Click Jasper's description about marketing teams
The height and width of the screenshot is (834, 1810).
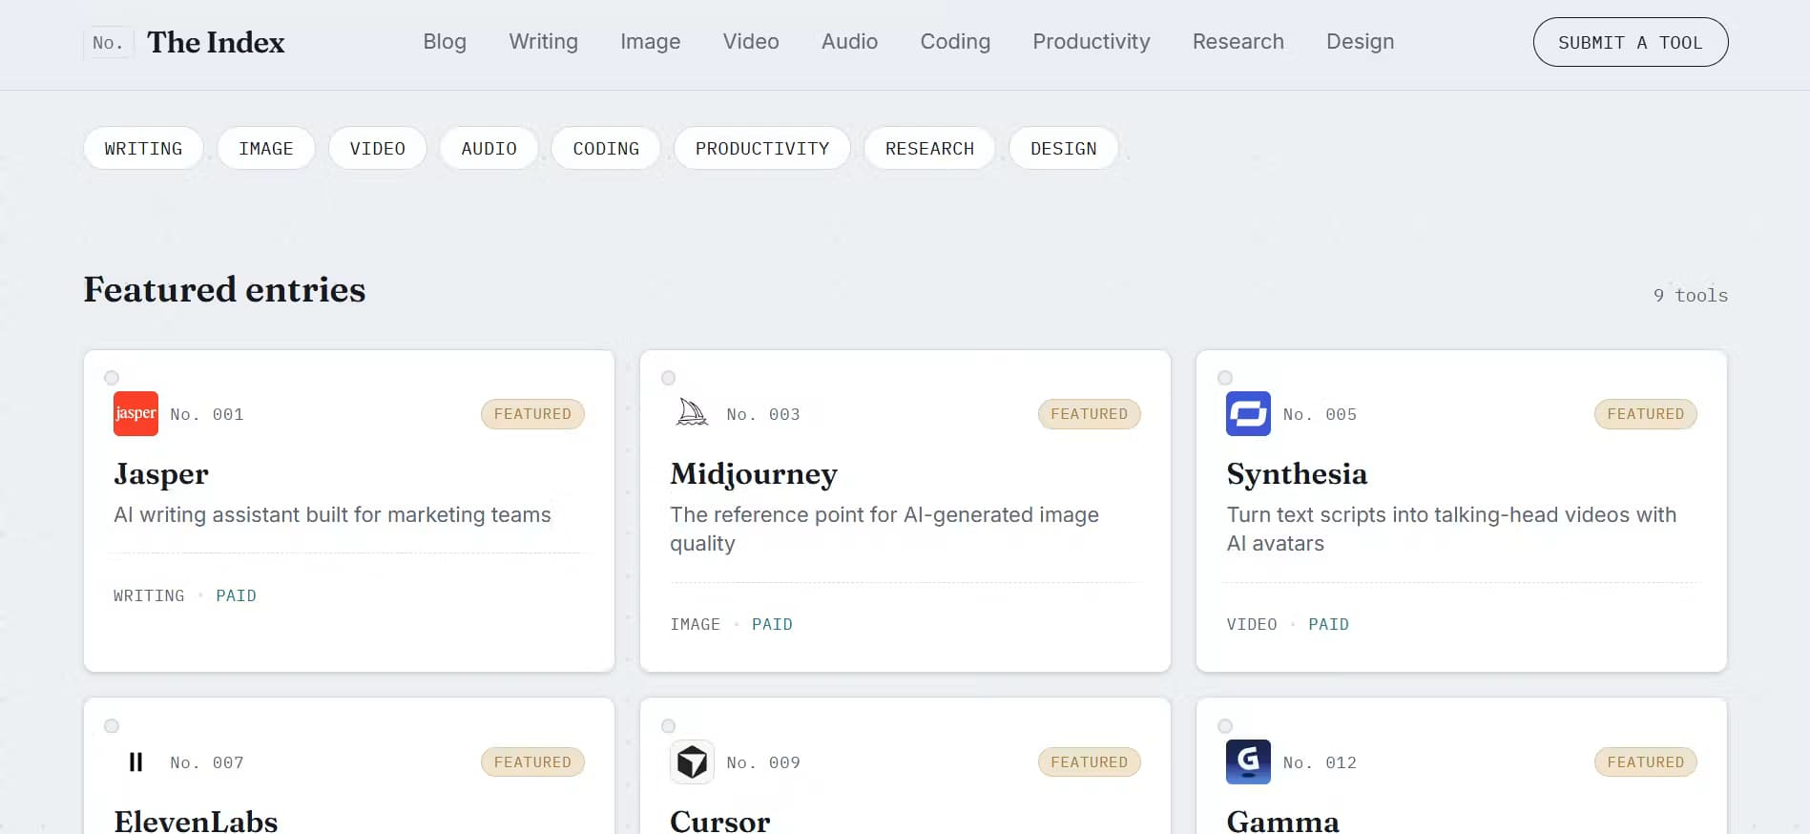332,515
